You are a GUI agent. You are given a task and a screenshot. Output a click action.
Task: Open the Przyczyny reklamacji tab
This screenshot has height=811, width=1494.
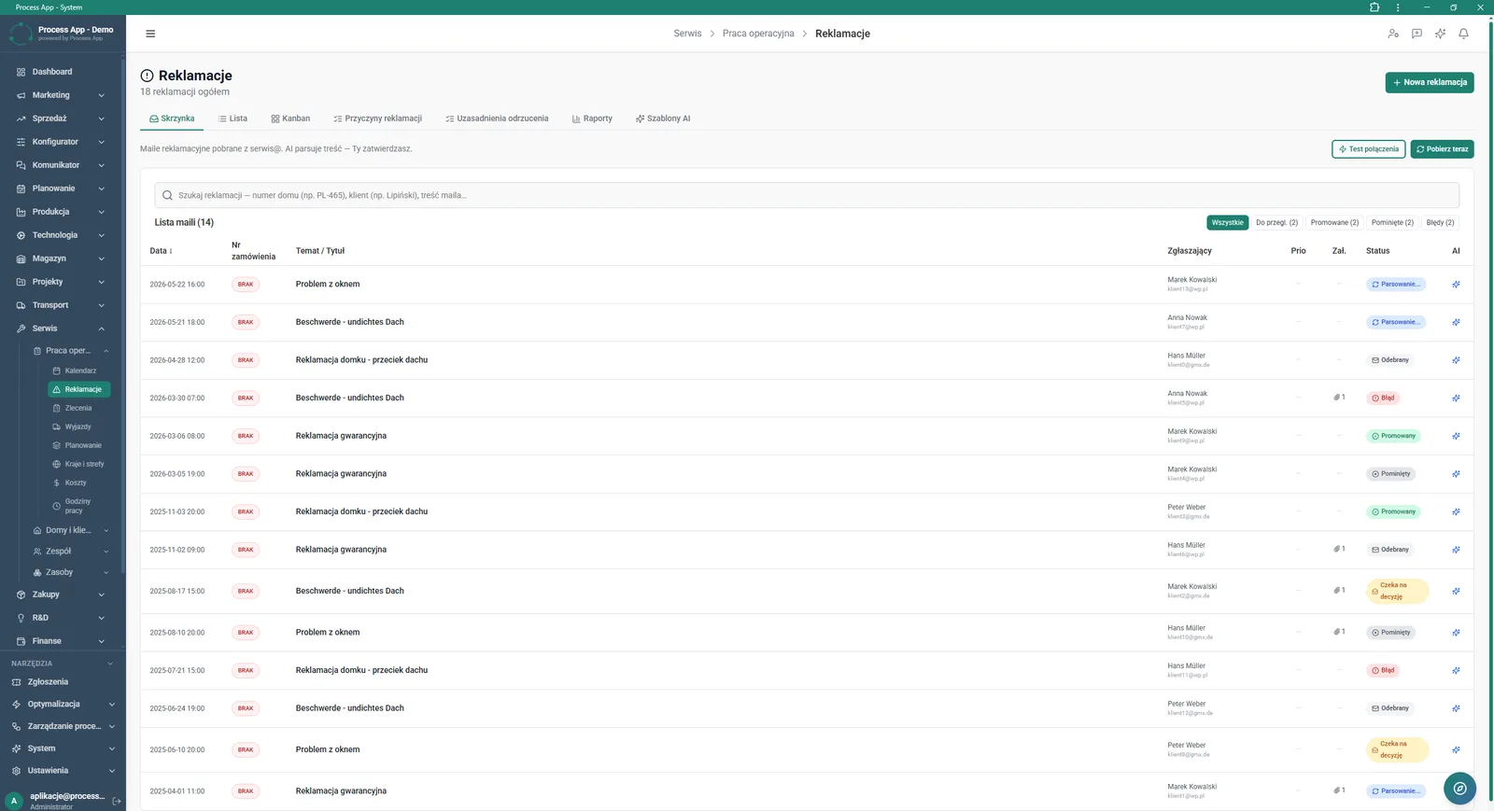(377, 119)
